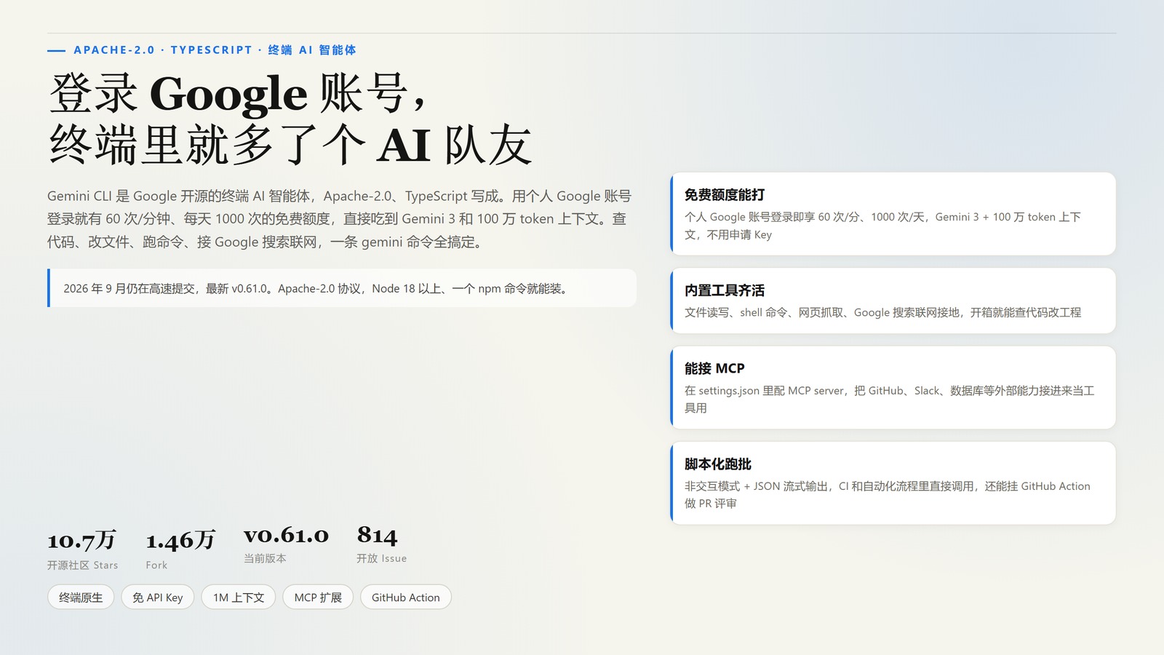1164x655 pixels.
Task: Click the headline 登录 Google 账号
Action: pos(236,94)
